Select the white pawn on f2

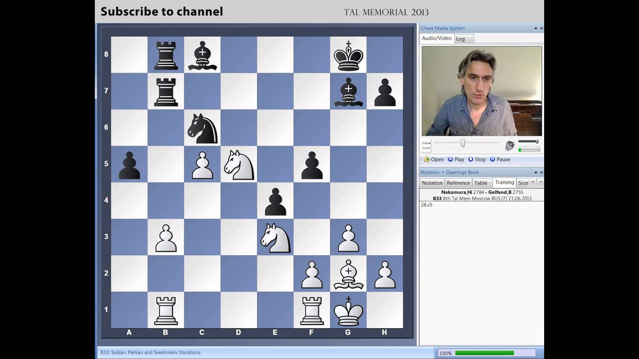point(312,275)
